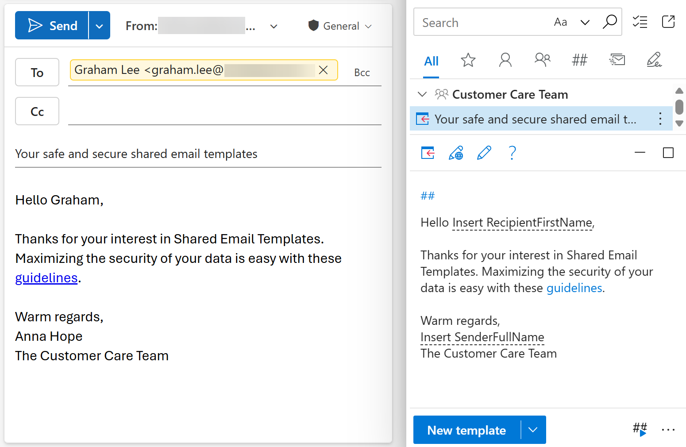This screenshot has width=686, height=447.
Task: Remove Graham Lee from the To field
Action: tap(323, 70)
